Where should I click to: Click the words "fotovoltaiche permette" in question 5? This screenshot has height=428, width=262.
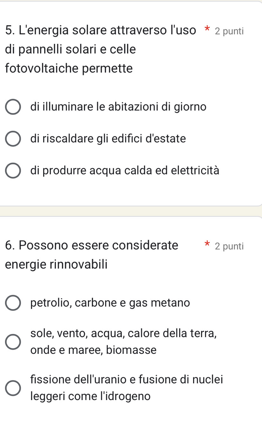tap(69, 68)
